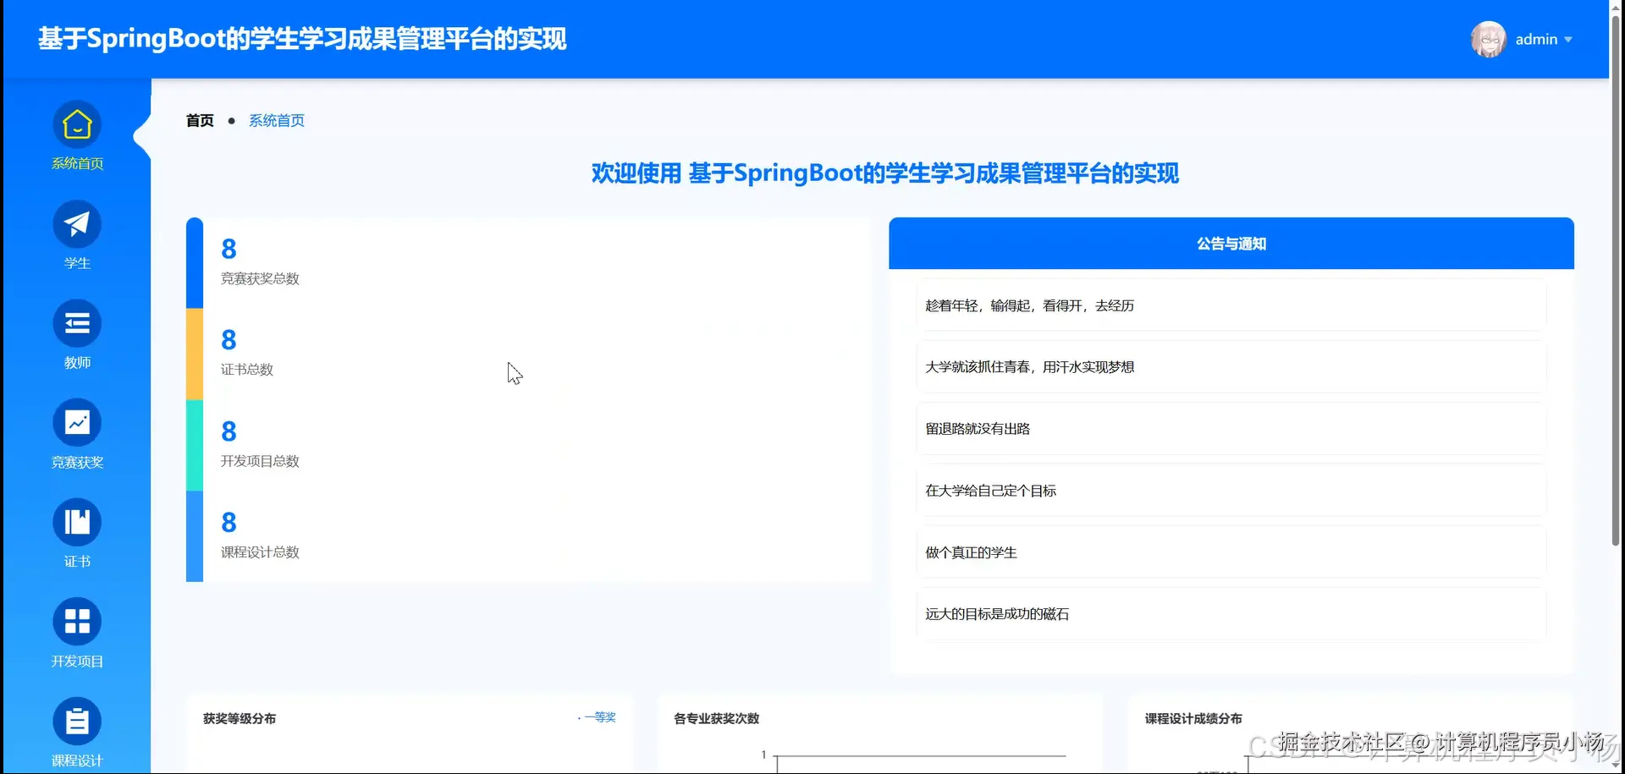Open announcement 留退路就没有出路
1625x774 pixels.
click(x=1230, y=428)
